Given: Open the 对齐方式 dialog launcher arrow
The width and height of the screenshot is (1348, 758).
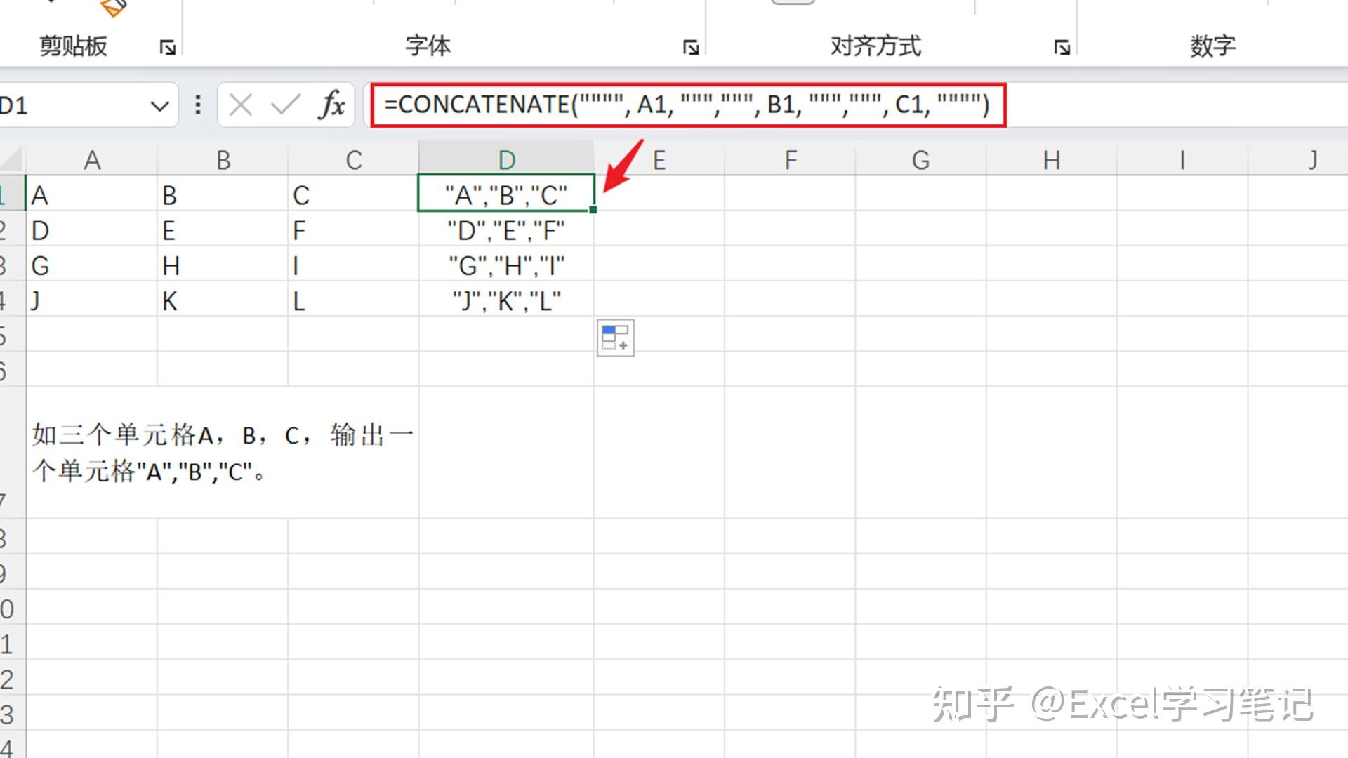Looking at the screenshot, I should pyautogui.click(x=1062, y=48).
